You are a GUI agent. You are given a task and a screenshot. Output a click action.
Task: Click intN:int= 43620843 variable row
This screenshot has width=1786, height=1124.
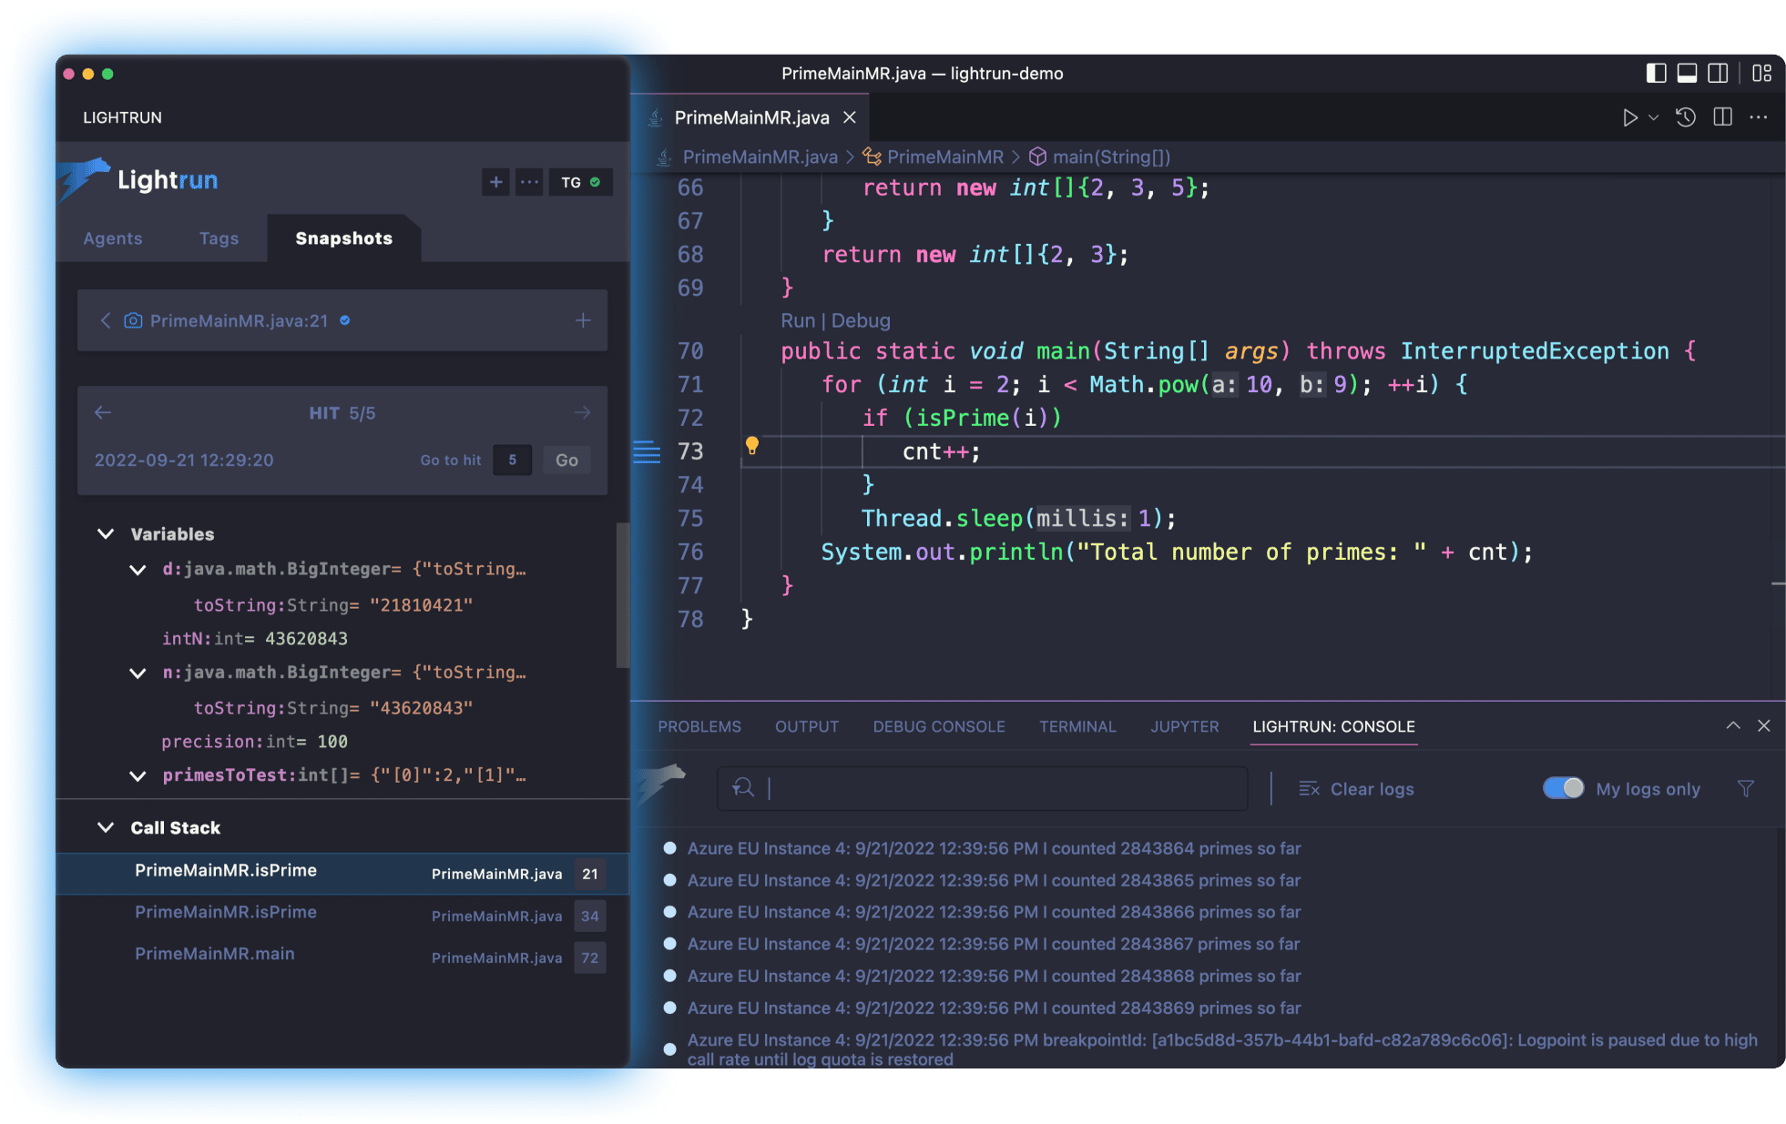pyautogui.click(x=255, y=639)
